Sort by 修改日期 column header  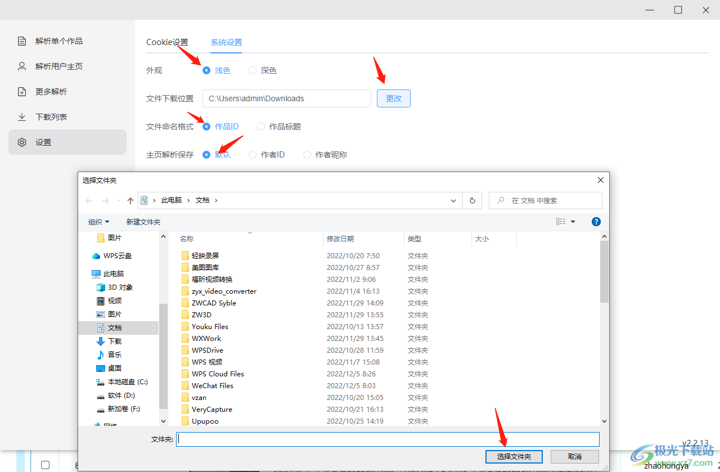point(363,239)
